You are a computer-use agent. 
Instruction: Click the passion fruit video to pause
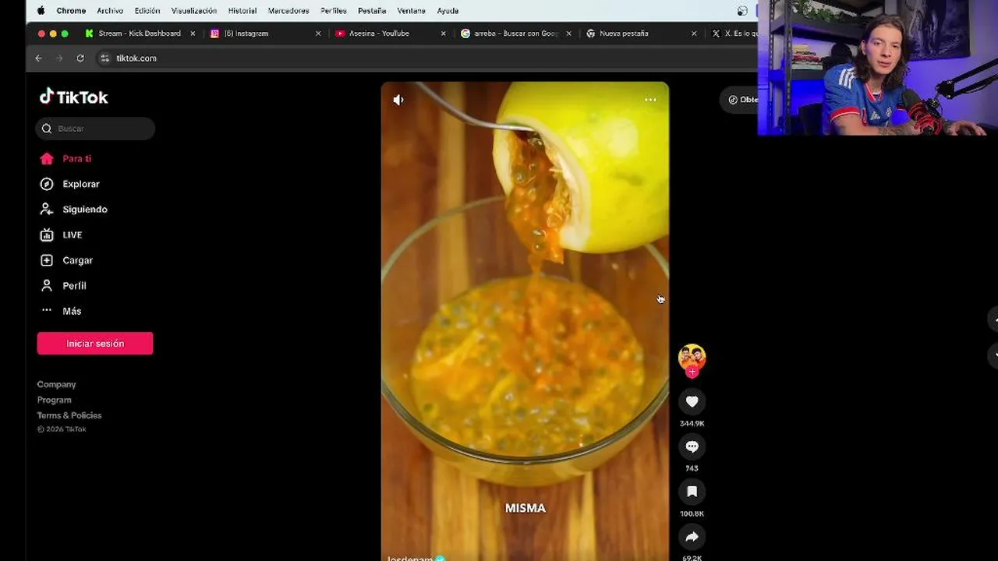525,319
